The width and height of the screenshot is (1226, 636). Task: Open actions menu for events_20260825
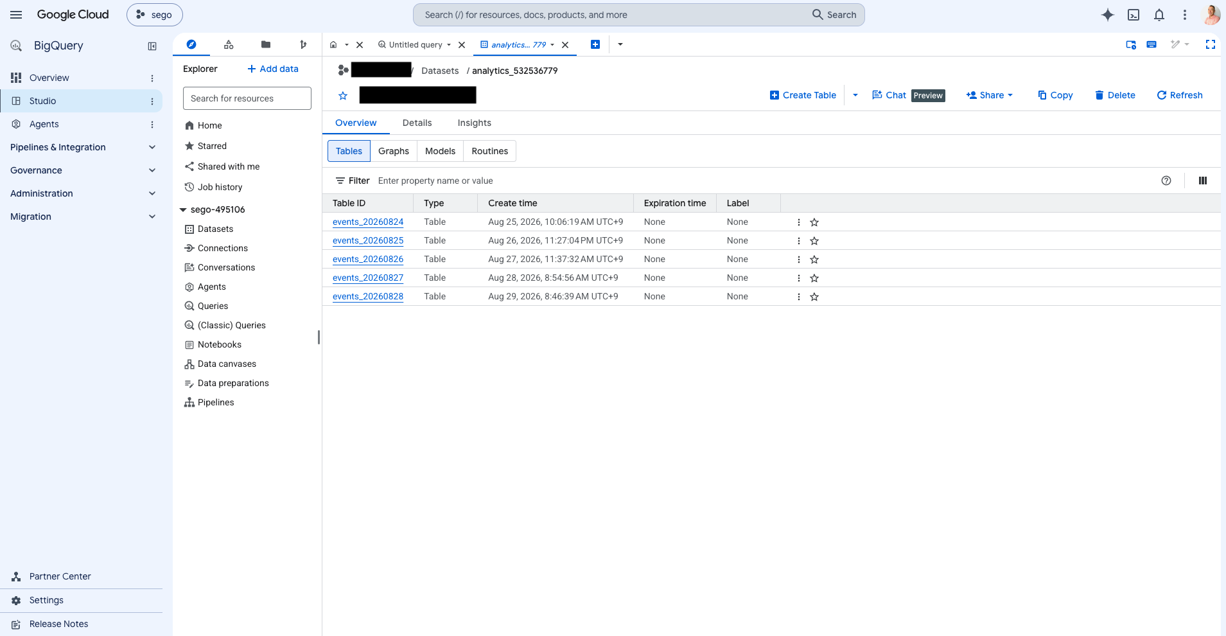click(x=799, y=241)
